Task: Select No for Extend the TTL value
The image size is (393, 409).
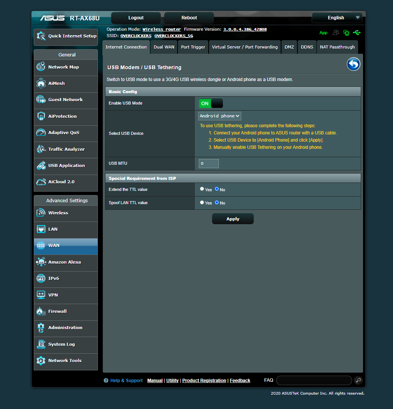Action: (217, 189)
